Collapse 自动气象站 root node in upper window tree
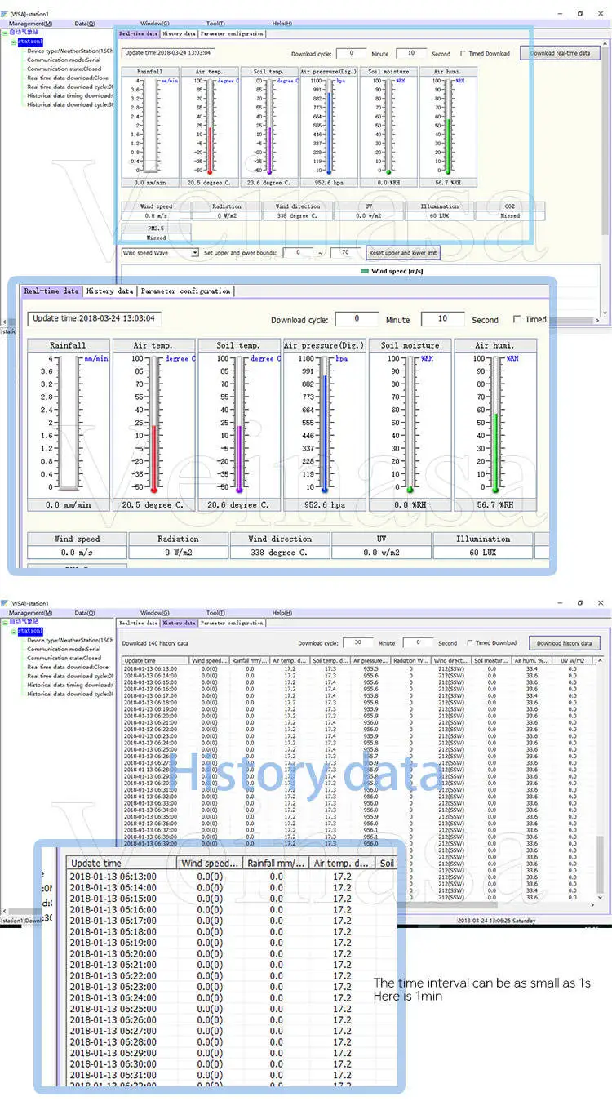Viewport: 612px width, 1110px height. click(3, 32)
